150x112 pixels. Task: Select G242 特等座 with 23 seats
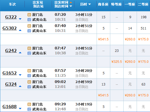(117, 51)
